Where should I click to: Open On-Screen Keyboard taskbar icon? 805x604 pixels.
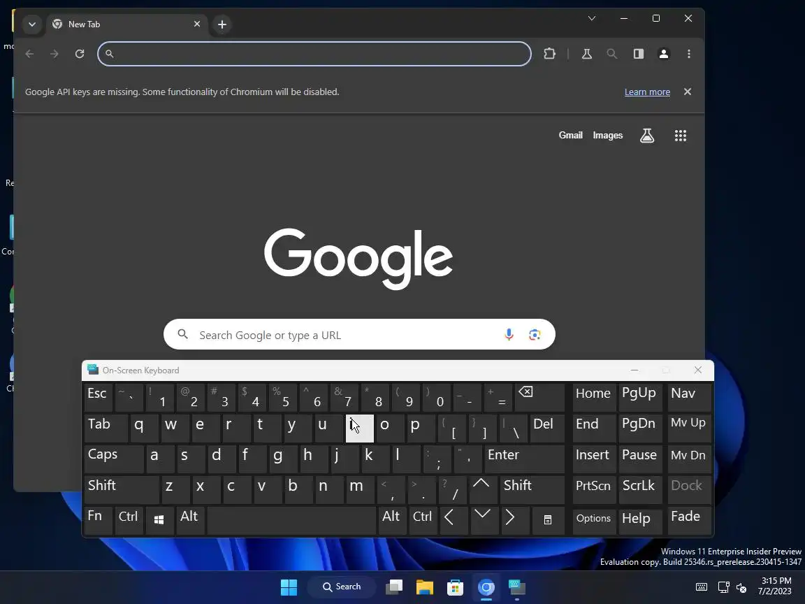pos(517,587)
